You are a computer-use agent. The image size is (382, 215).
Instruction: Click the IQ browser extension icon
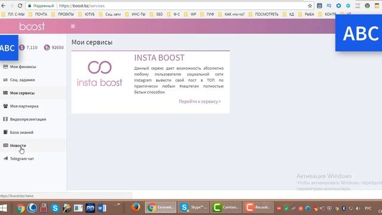329,5
